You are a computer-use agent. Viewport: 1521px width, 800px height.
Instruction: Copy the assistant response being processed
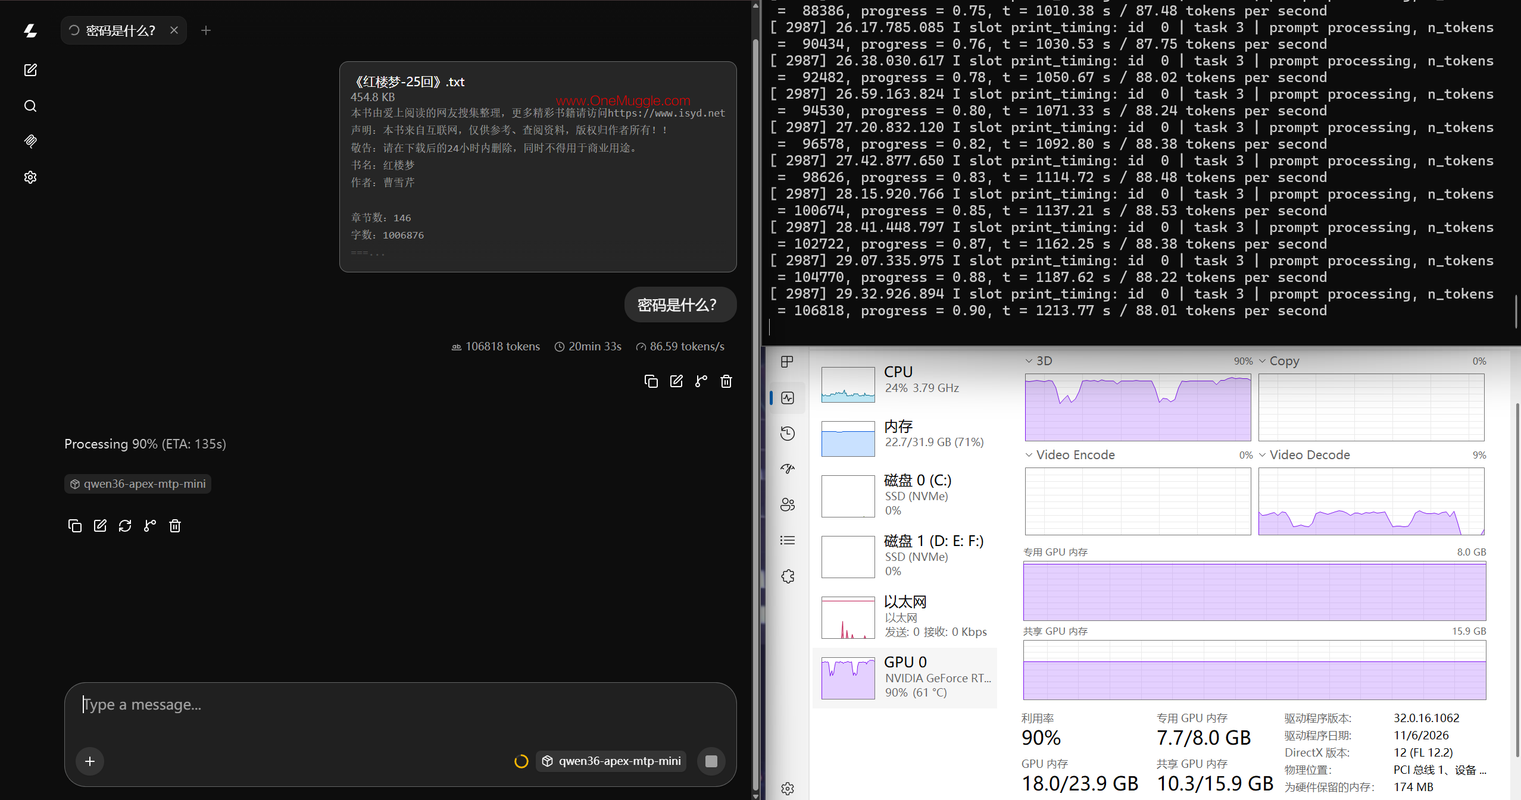point(75,526)
